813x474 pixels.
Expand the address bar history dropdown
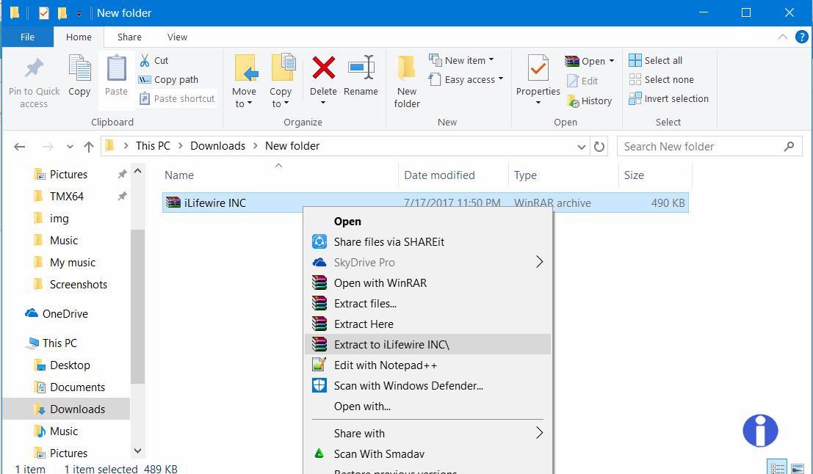click(x=581, y=147)
